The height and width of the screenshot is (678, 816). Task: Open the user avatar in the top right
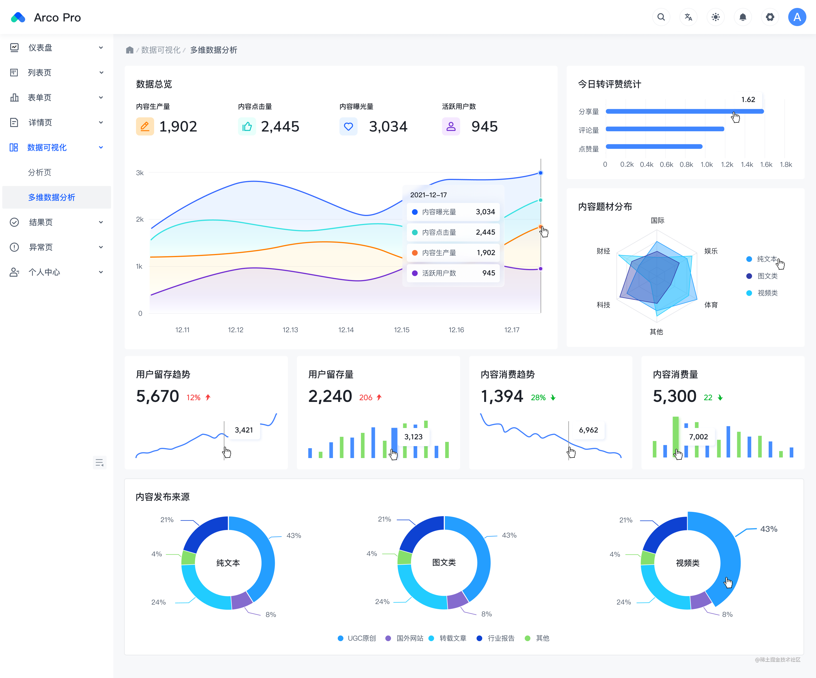point(797,17)
